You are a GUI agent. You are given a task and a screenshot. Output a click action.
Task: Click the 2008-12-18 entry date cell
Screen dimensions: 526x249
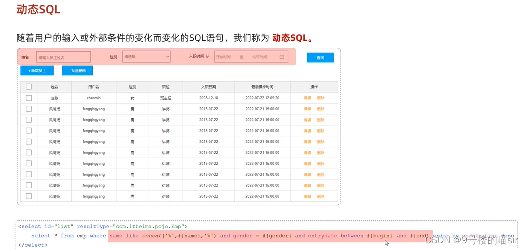pos(209,98)
